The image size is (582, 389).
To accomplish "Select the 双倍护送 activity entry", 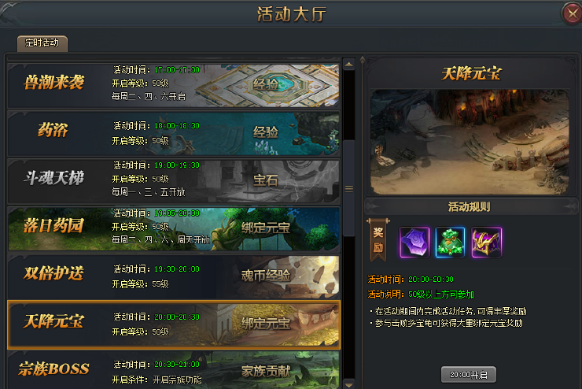I will (173, 276).
